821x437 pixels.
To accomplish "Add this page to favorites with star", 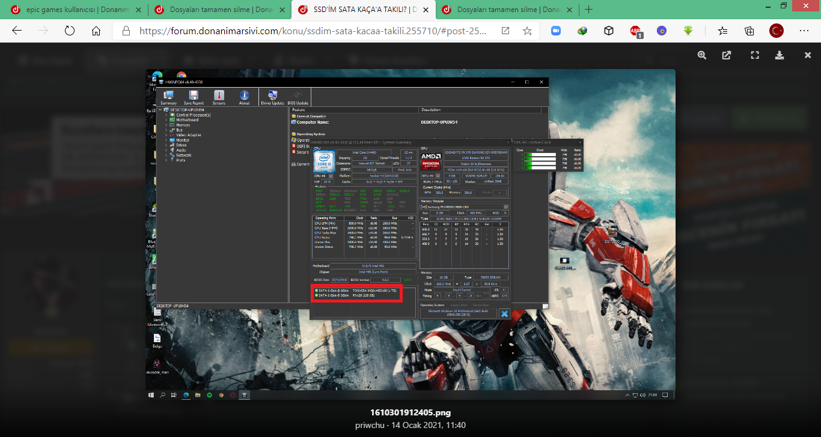I will click(527, 31).
